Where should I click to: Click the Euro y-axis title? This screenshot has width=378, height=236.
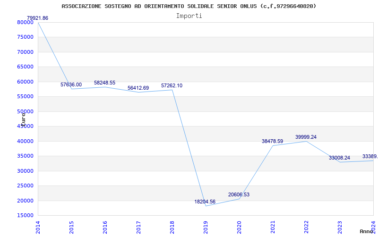[23, 120]
